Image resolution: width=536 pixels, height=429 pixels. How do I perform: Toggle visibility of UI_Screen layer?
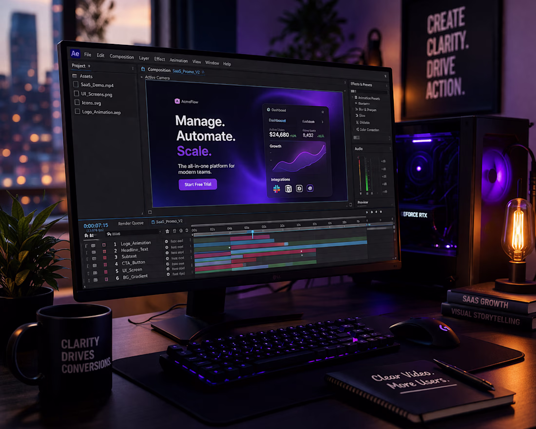[95, 273]
